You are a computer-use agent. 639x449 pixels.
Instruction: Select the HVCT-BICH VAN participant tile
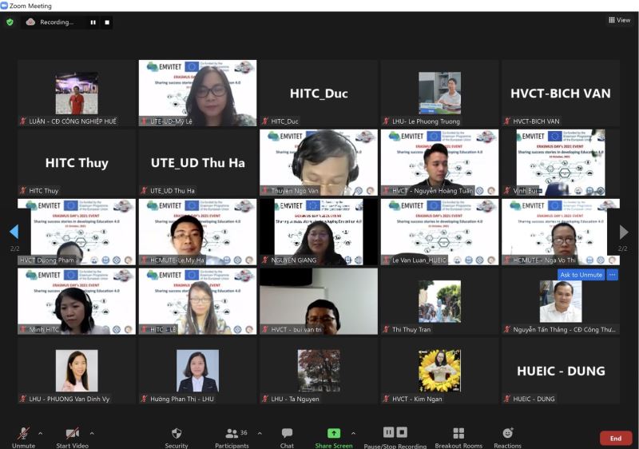[x=561, y=93]
